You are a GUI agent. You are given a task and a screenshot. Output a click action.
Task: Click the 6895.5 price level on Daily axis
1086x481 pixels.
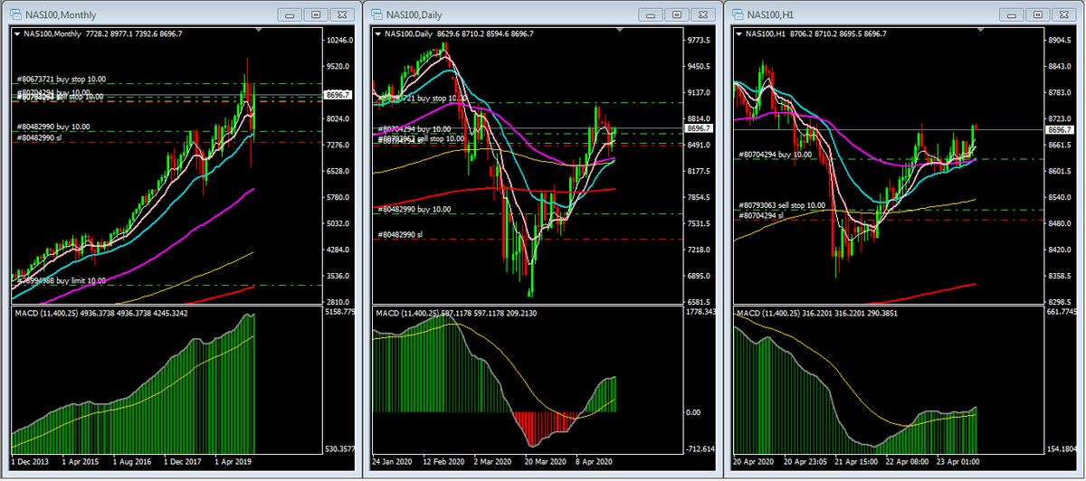point(700,276)
